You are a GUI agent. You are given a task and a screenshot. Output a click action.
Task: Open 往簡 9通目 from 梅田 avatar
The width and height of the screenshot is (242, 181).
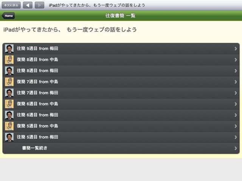click(9, 49)
